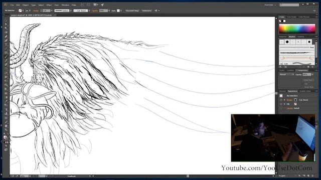Viewport: 321px width, 180px height.
Task: Open the Arrange Documents icon menu
Action: tap(96, 4)
